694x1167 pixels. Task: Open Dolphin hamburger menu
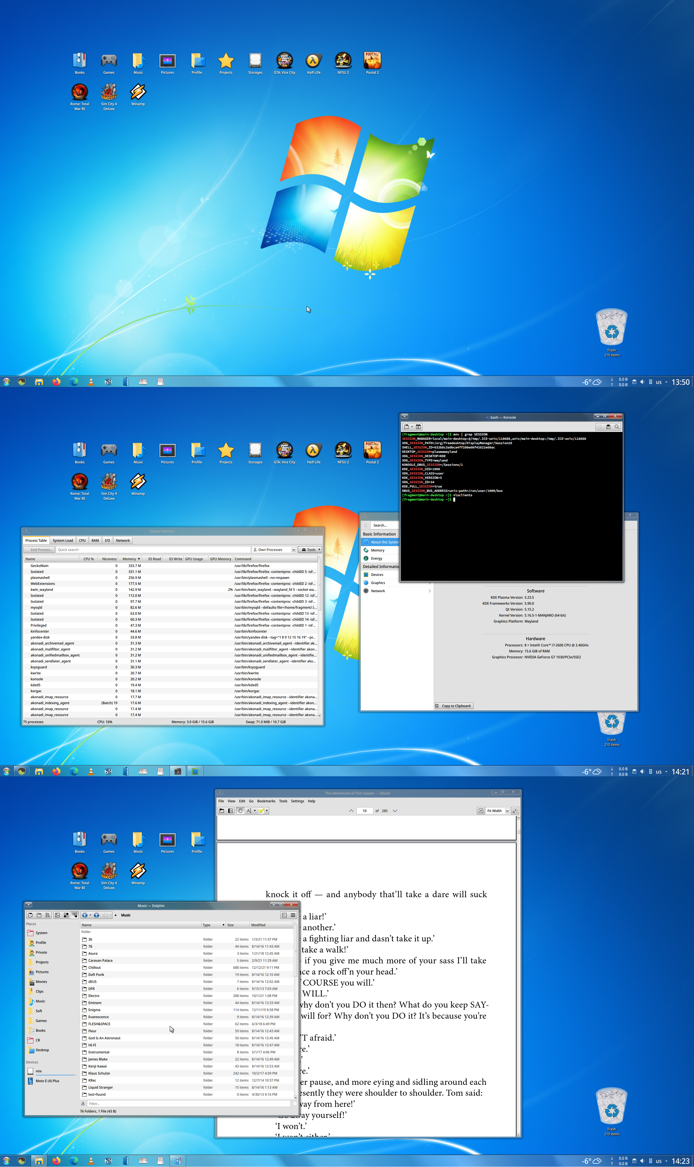tap(293, 915)
